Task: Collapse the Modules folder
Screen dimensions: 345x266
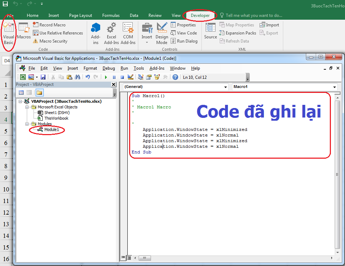Action: pos(27,124)
